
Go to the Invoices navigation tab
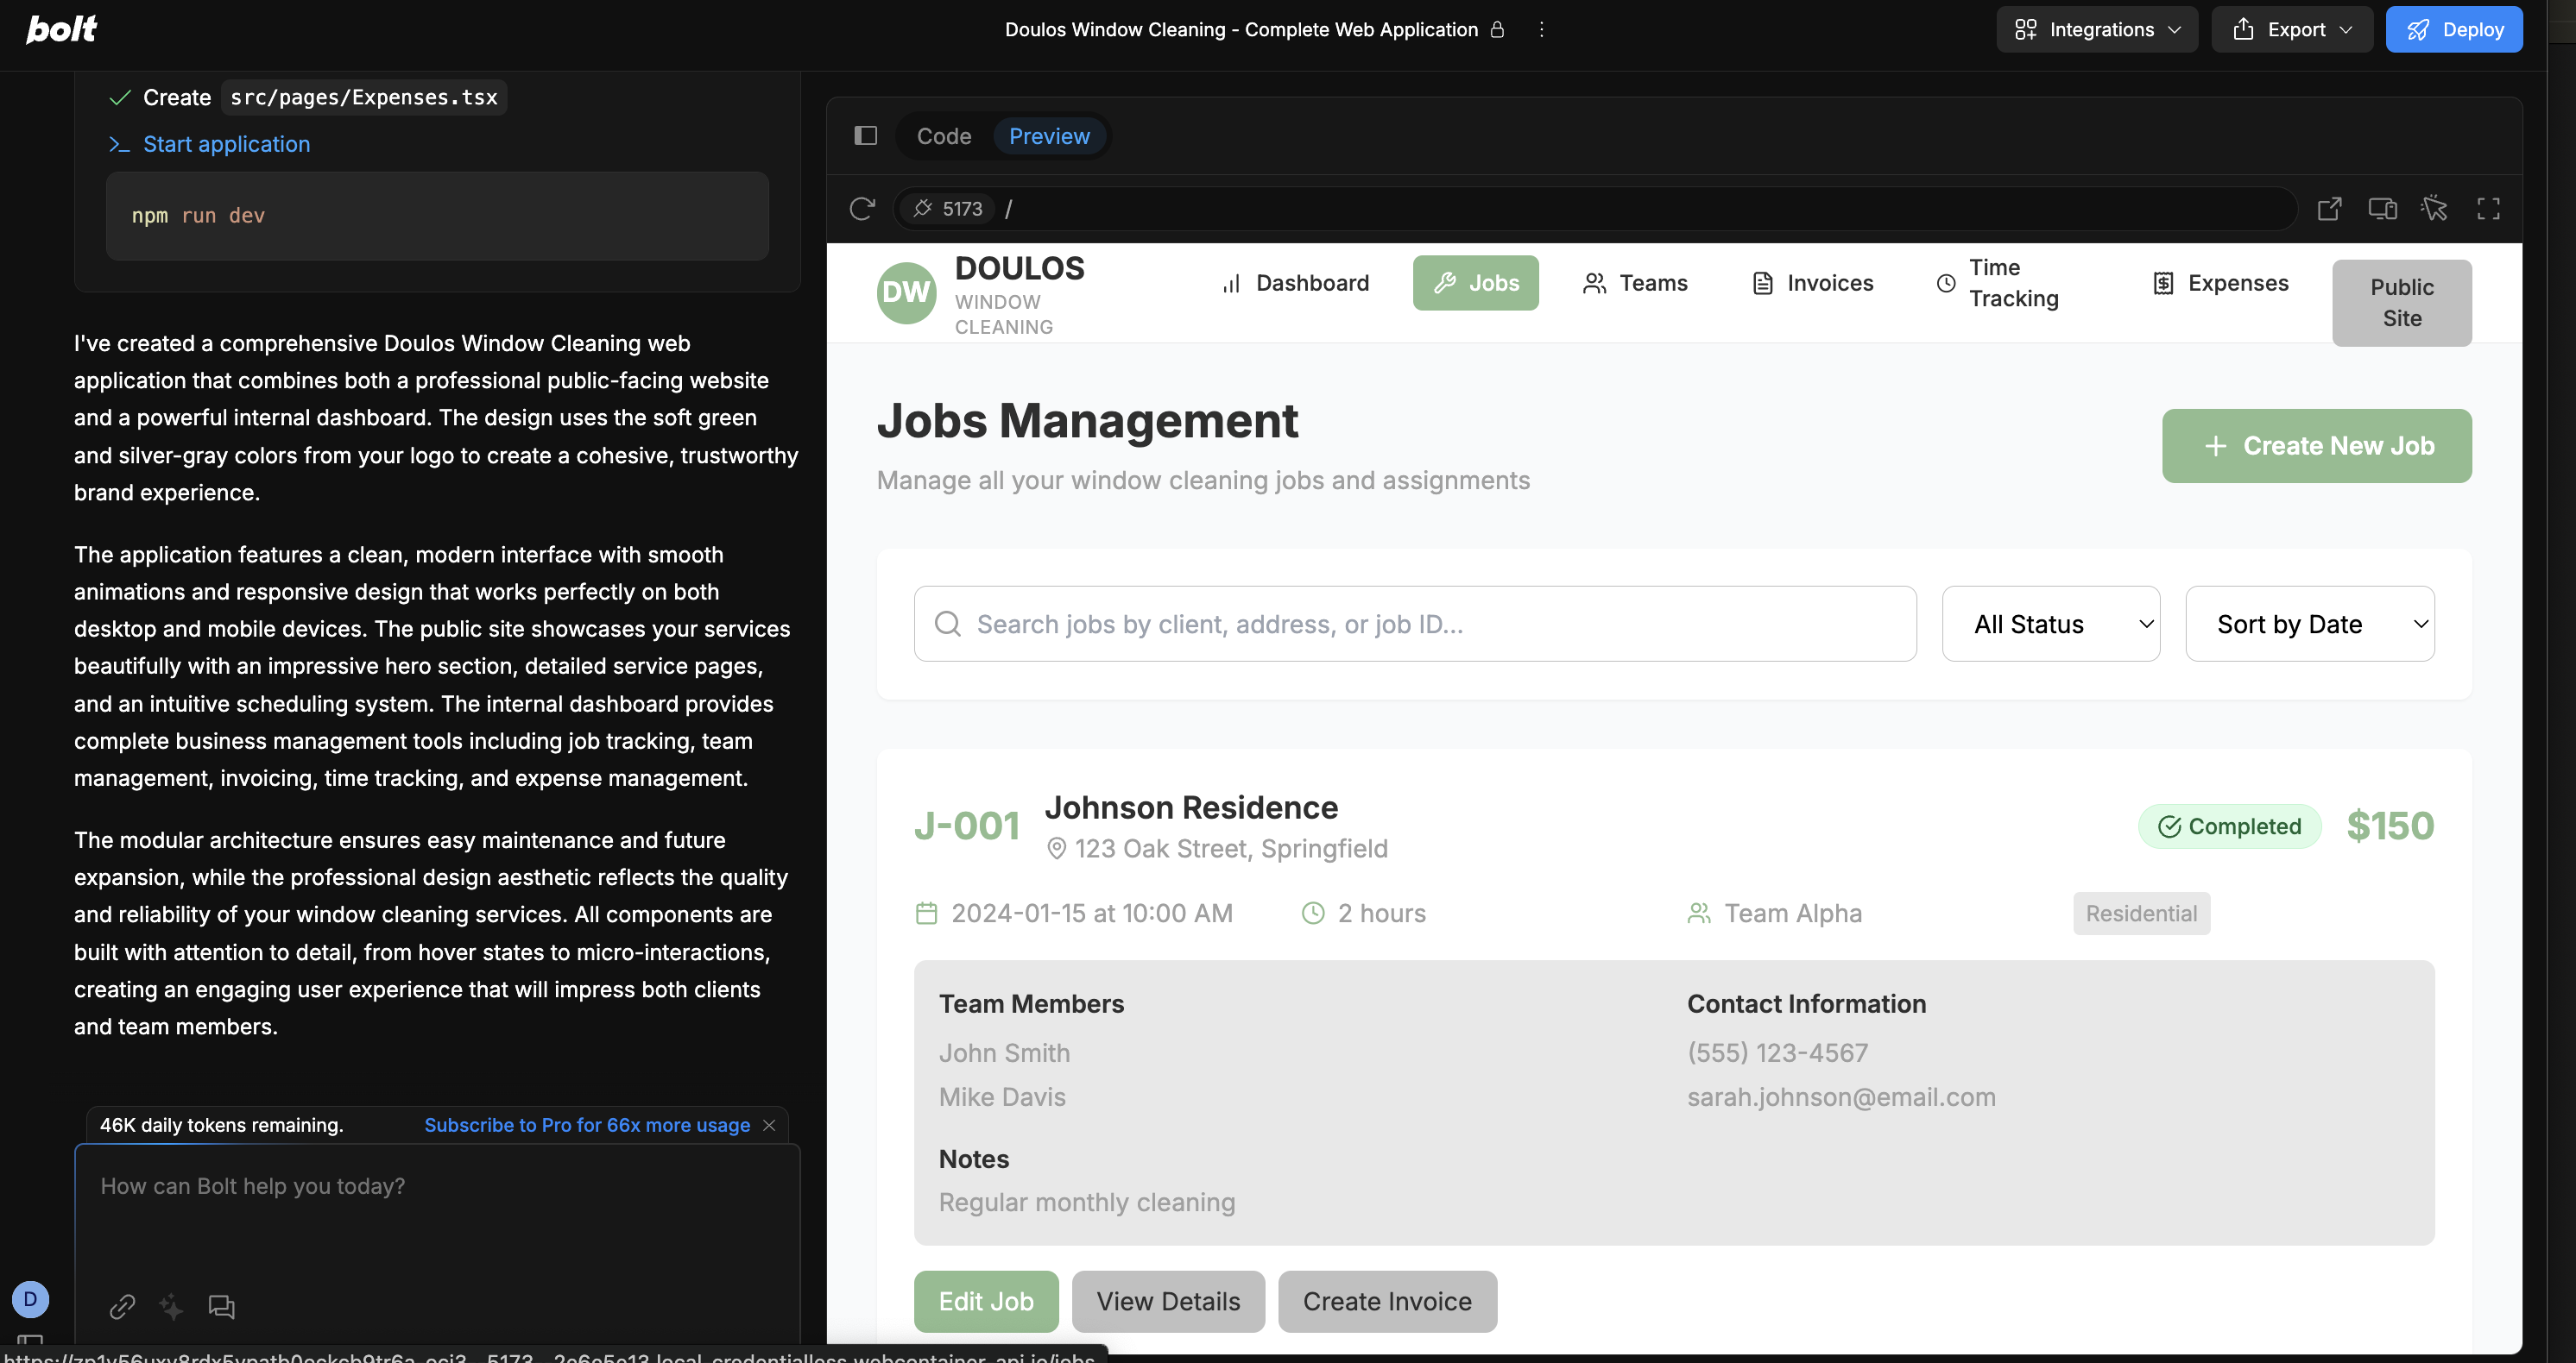(x=1812, y=284)
